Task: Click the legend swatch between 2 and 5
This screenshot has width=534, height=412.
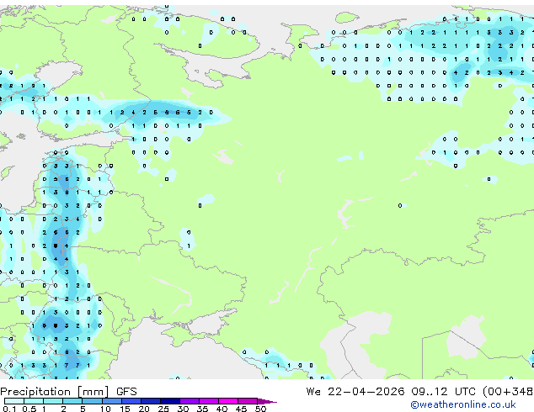Action: pos(72,401)
